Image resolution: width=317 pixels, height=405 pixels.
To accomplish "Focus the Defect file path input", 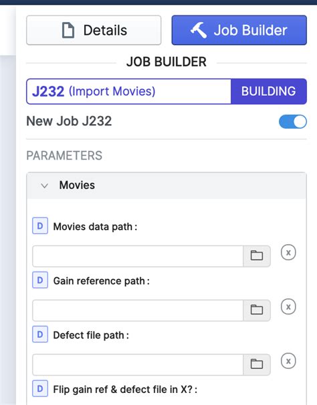I will [138, 365].
